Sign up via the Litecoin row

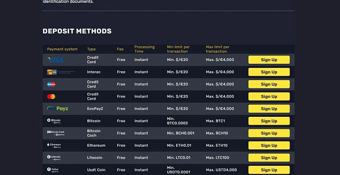[x=269, y=158]
